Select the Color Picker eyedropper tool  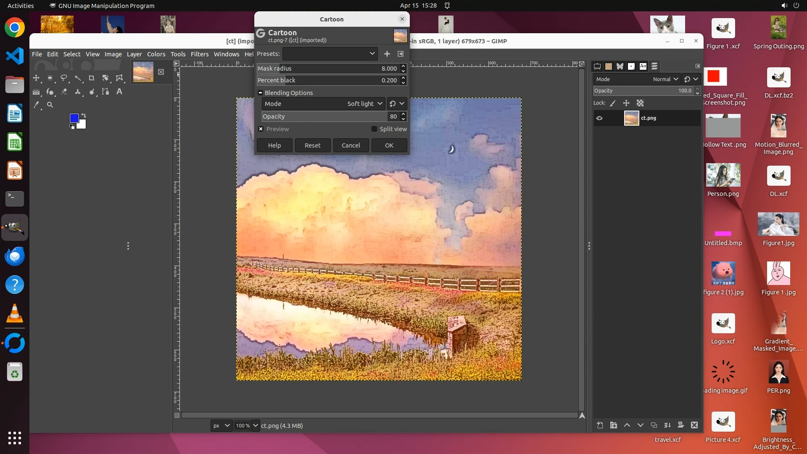pos(37,105)
